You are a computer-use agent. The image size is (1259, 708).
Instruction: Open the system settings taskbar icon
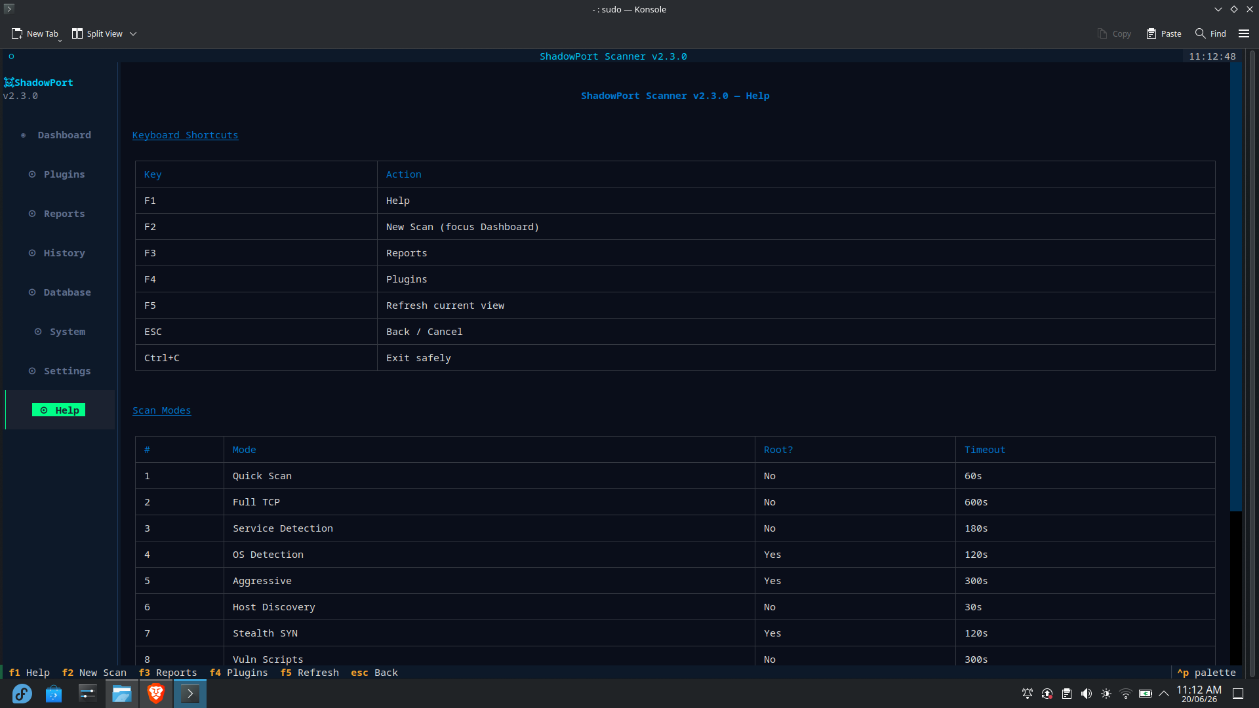(x=88, y=694)
